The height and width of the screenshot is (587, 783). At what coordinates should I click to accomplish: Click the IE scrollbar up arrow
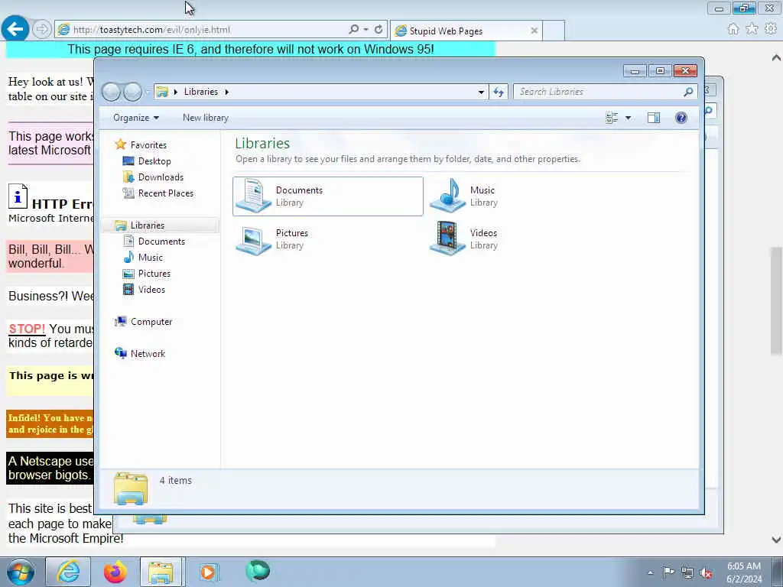pyautogui.click(x=776, y=58)
